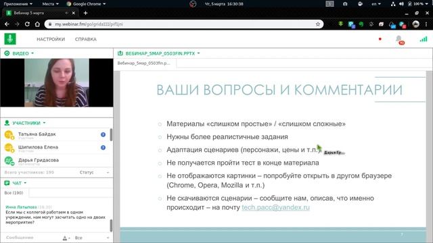Click Инна Латыпова's name in chat
Image resolution: width=433 pixels, height=243 pixels.
(21, 207)
